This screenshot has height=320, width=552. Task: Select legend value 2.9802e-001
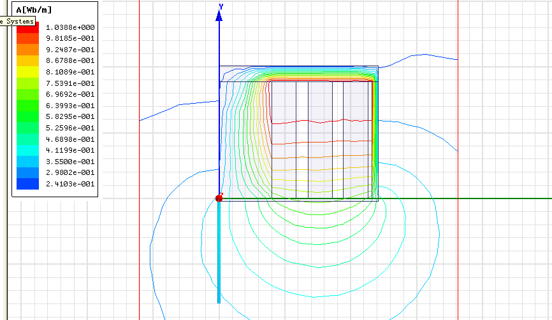[x=70, y=172]
